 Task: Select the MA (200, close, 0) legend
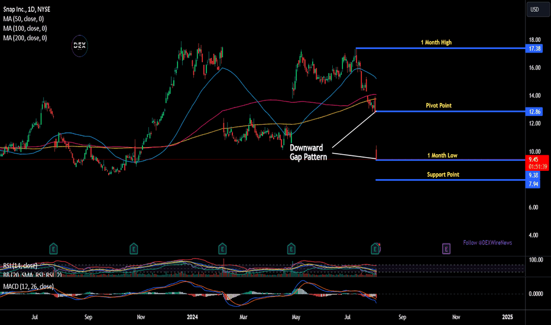[25, 38]
